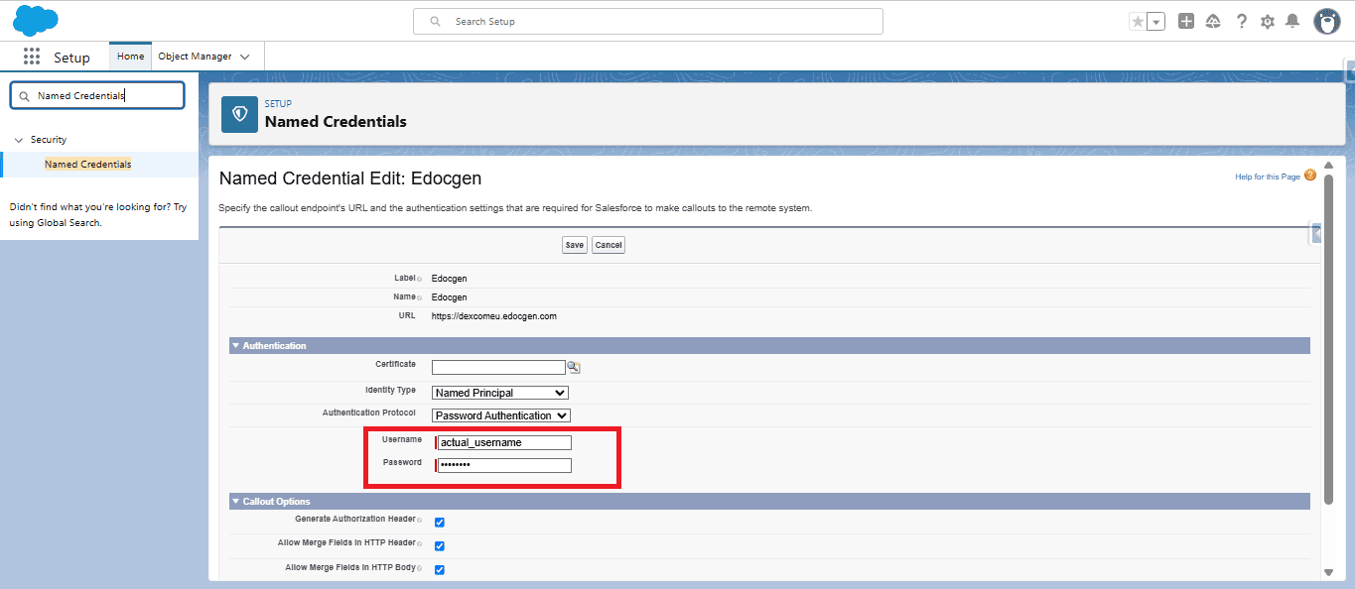This screenshot has width=1355, height=589.
Task: Click the SETUP breadcrumb text
Action: pos(278,103)
